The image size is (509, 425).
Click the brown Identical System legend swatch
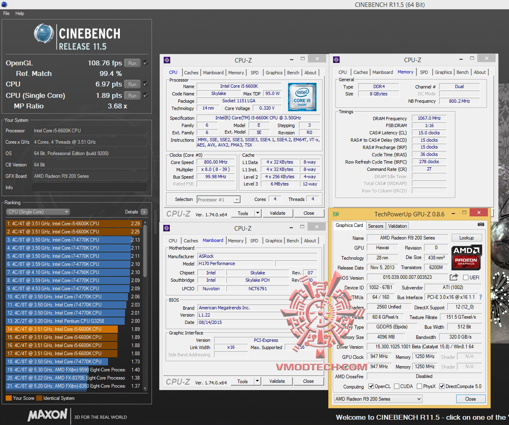(39, 398)
